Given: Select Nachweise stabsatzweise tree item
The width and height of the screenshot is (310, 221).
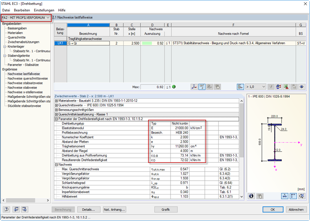Looking at the screenshot, I should 25,83.
